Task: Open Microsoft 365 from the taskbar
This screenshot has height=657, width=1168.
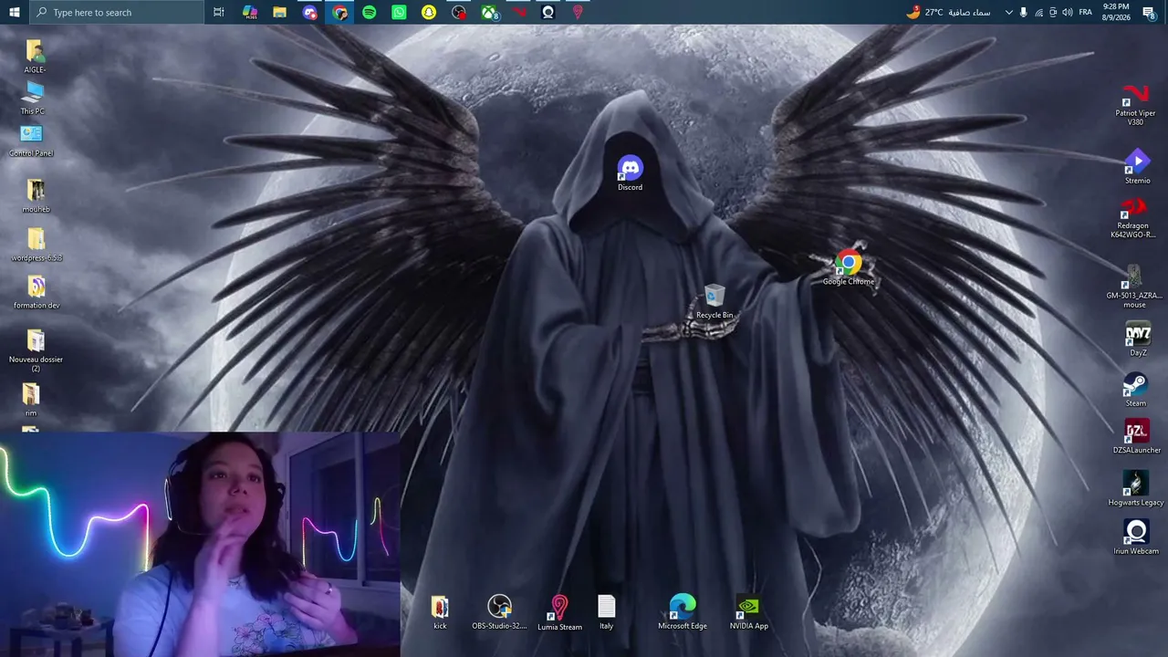Action: (x=250, y=12)
